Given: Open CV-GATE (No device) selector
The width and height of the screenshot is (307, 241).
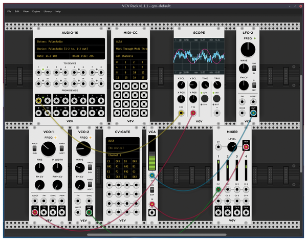Looking at the screenshot, I should click(123, 148).
